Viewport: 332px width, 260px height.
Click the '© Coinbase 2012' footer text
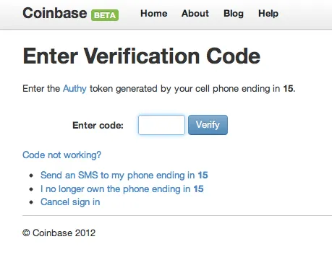pyautogui.click(x=59, y=233)
